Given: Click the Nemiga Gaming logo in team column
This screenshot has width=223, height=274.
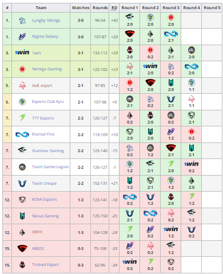Looking at the screenshot, I should (x=22, y=69).
